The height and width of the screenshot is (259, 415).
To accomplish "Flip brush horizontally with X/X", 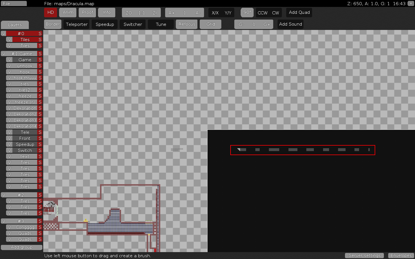I will pos(215,13).
